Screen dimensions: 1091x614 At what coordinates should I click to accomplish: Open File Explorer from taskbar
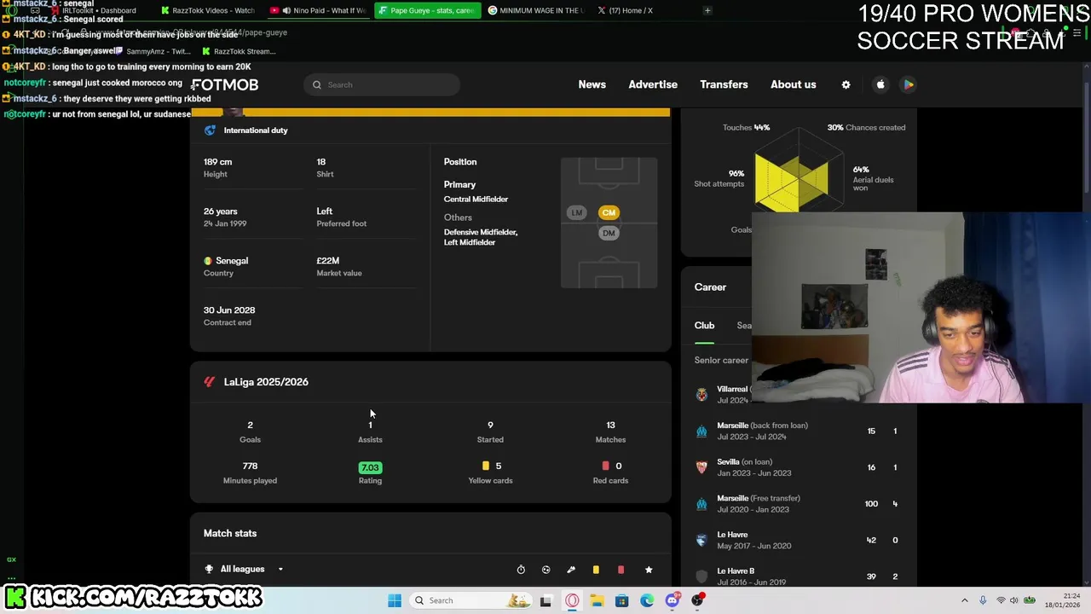point(597,600)
